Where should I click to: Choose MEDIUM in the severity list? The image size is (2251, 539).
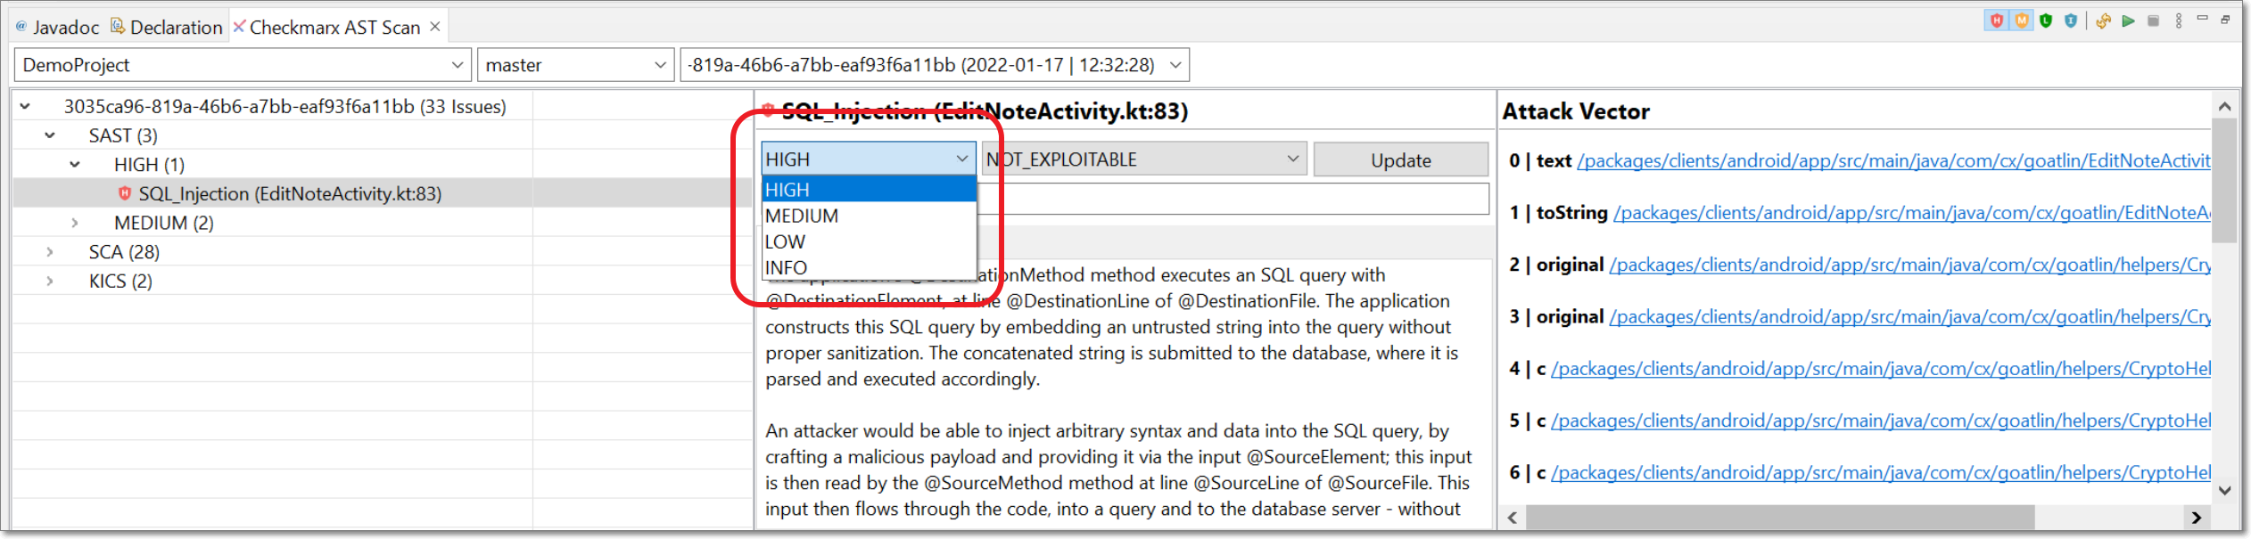click(870, 216)
